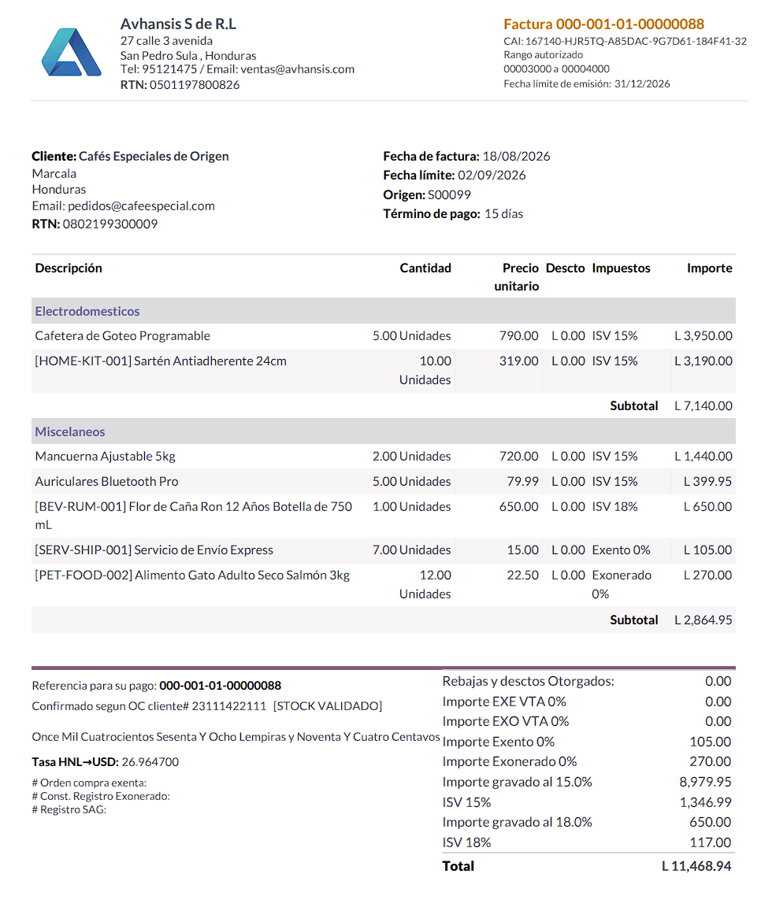Click Auriculares Bluetooth Pro item
The image size is (761, 907).
pos(106,481)
